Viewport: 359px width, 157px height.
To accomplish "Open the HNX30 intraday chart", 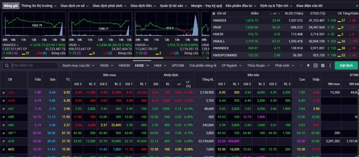I will [x=167, y=24].
